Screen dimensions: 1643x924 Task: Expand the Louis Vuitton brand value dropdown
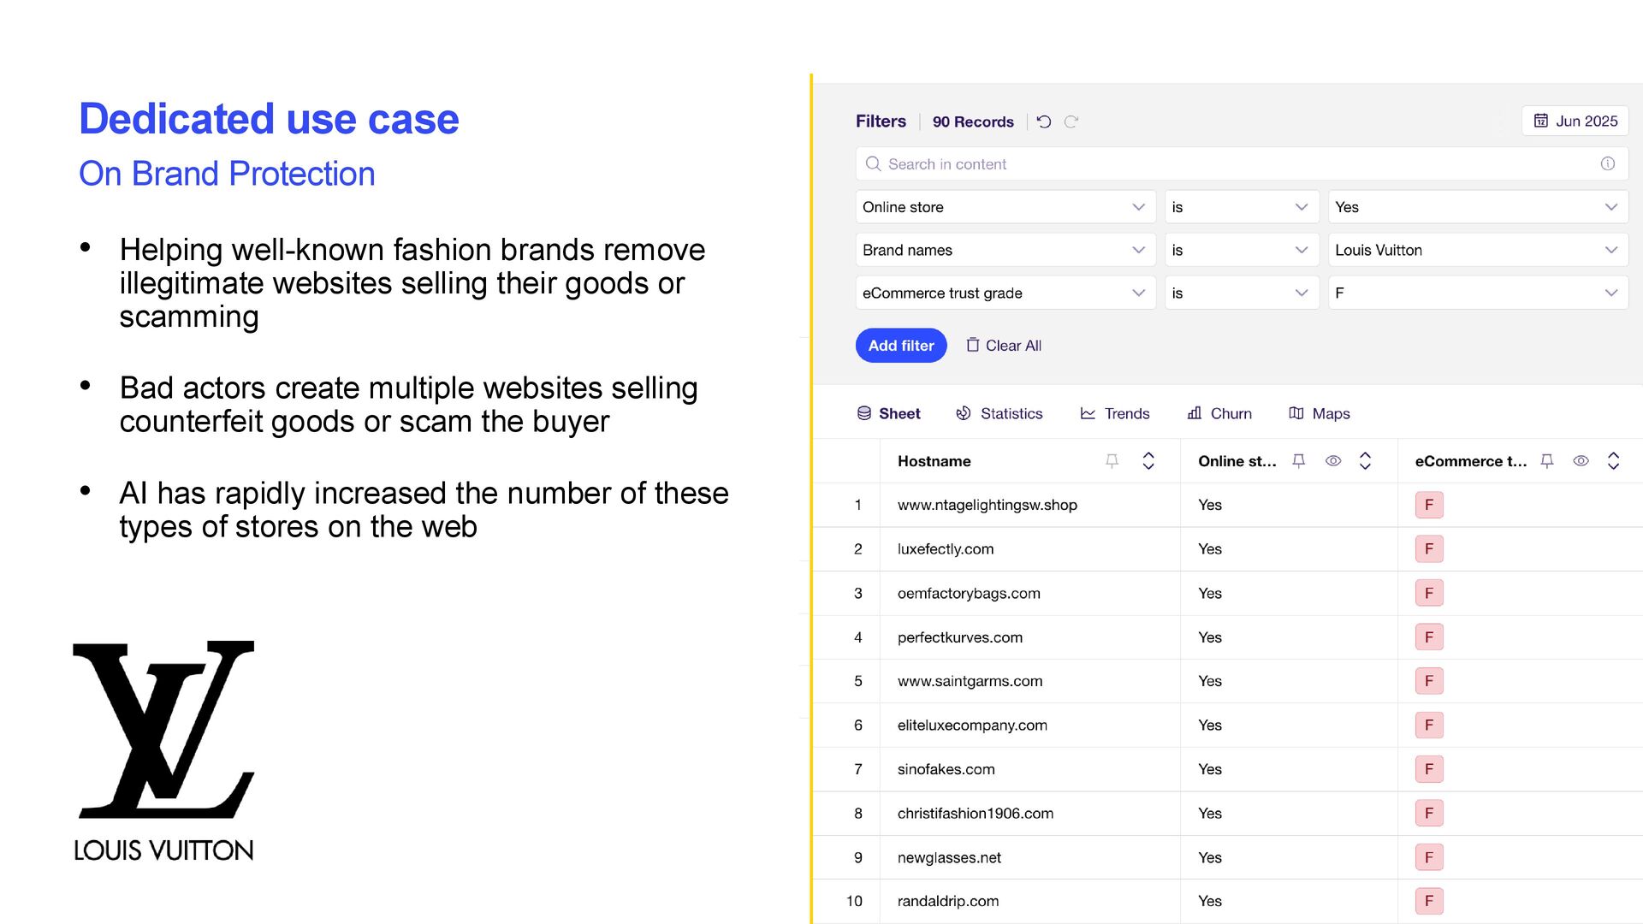tap(1477, 250)
